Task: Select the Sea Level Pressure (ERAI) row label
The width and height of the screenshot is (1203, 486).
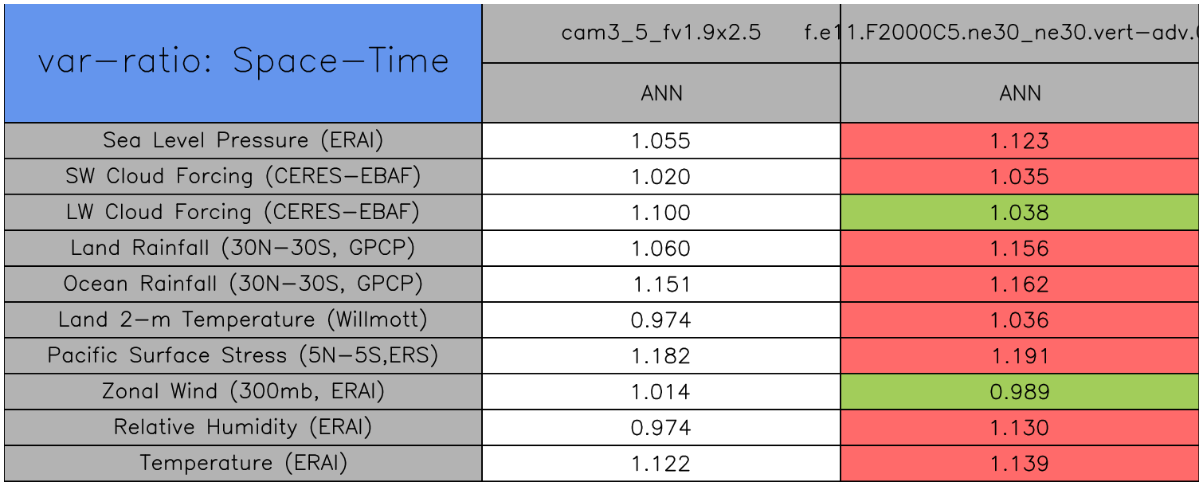Action: point(243,141)
